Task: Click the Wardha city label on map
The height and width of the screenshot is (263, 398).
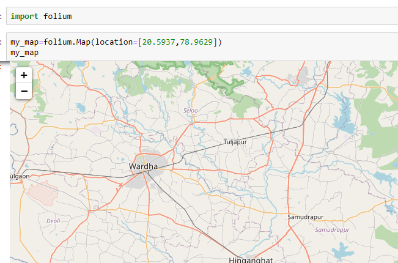Action: (143, 166)
